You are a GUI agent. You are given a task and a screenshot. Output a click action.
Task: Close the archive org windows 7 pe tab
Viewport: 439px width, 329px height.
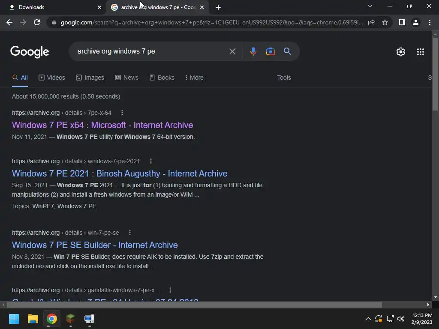tap(202, 7)
